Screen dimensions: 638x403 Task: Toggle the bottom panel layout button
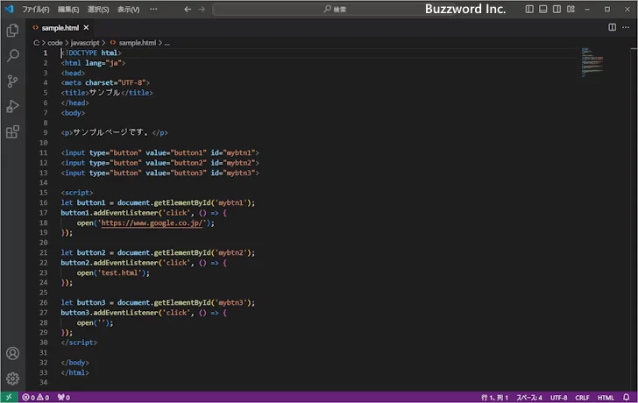(x=543, y=9)
